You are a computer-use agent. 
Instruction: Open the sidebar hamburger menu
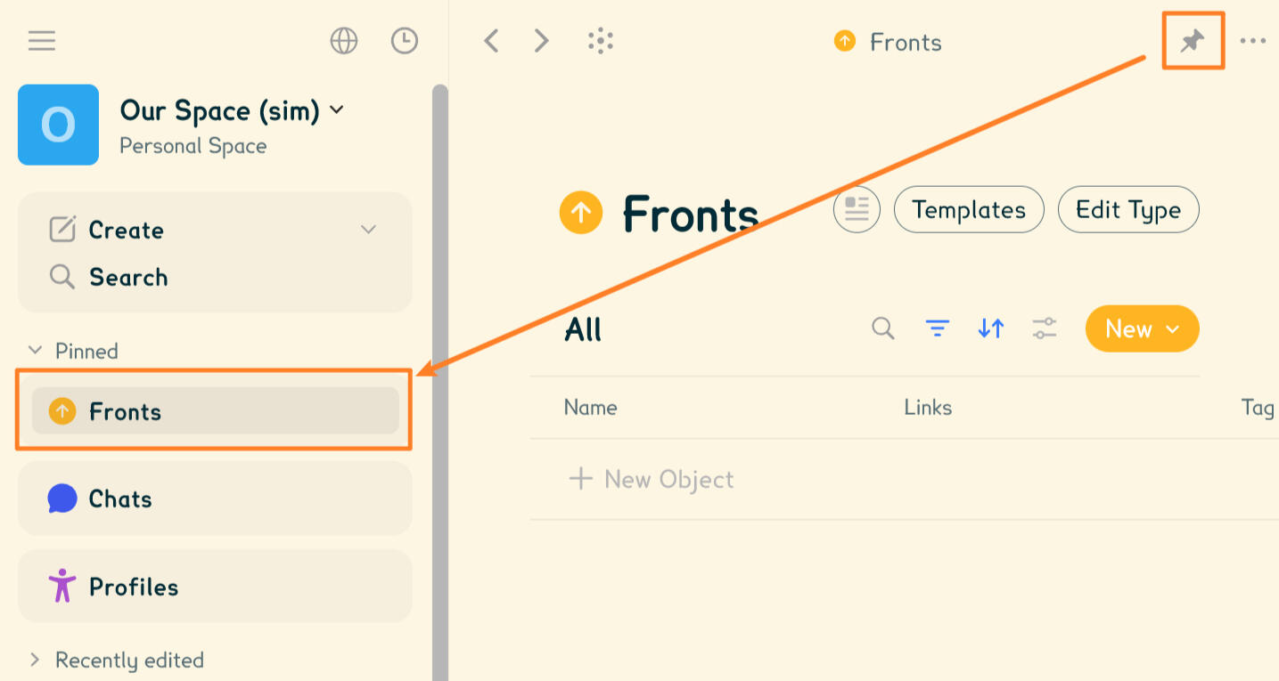pyautogui.click(x=41, y=40)
